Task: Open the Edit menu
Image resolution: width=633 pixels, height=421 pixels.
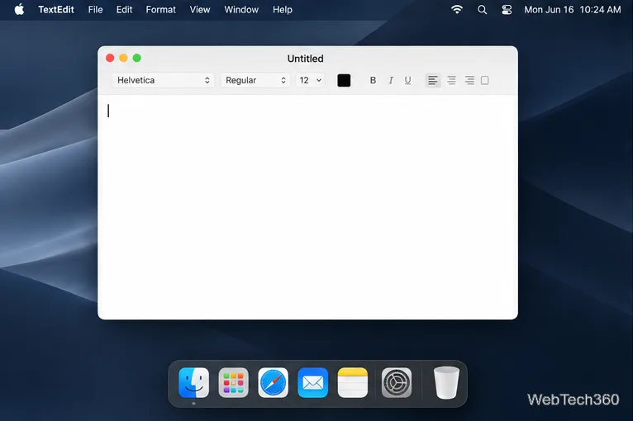Action: [x=124, y=10]
